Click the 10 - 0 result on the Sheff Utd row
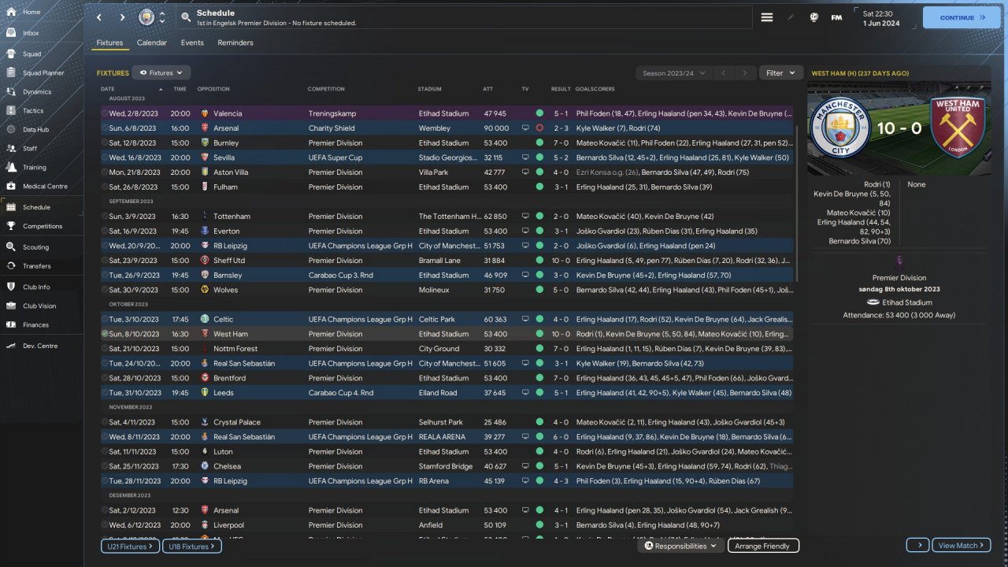 click(561, 261)
